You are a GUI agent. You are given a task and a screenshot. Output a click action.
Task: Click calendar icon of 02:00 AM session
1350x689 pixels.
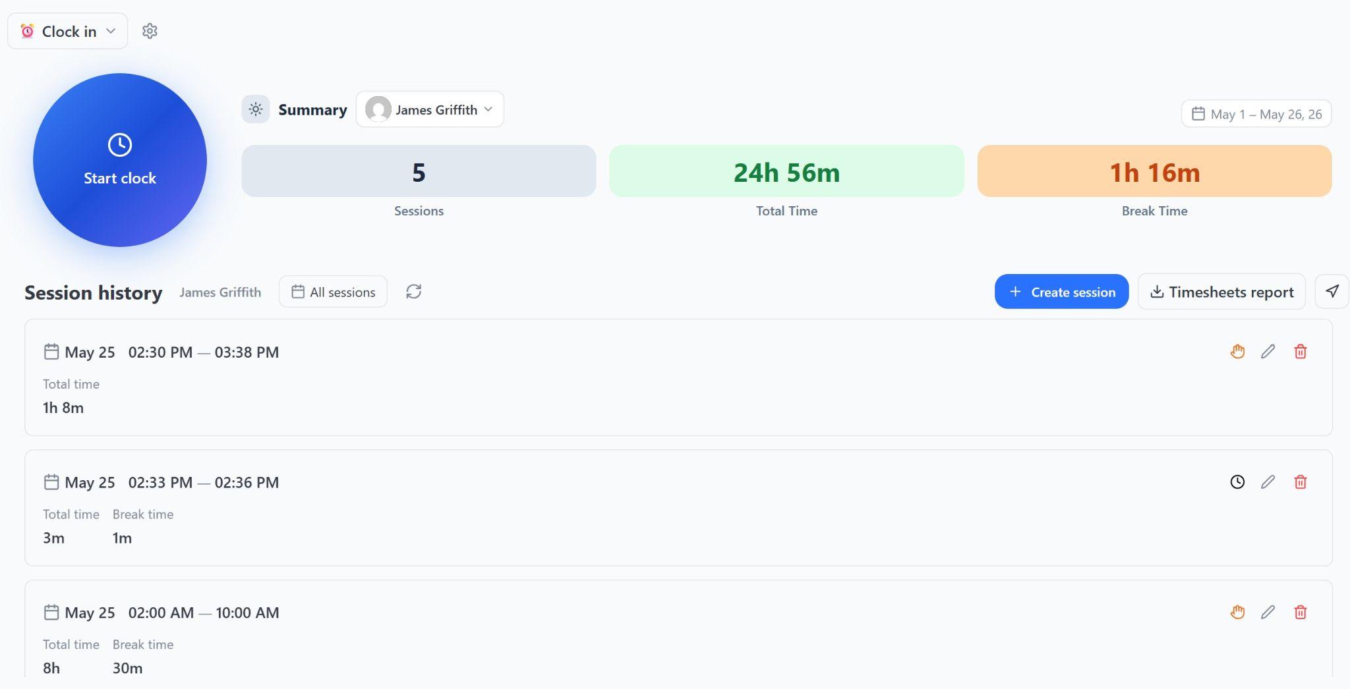point(51,613)
